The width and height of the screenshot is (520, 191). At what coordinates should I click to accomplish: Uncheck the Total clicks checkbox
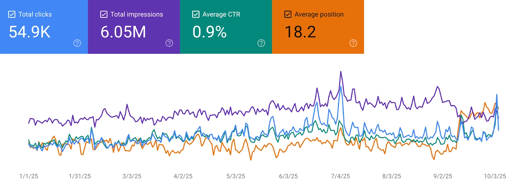[x=12, y=14]
